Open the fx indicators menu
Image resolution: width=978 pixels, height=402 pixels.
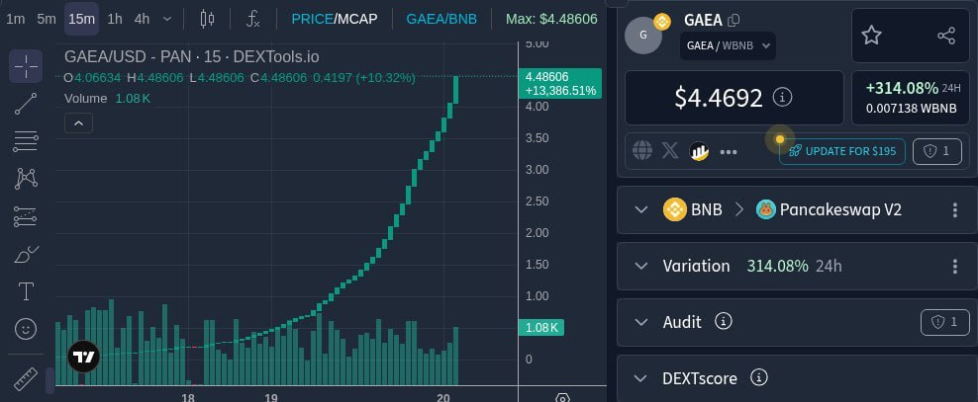pyautogui.click(x=252, y=19)
